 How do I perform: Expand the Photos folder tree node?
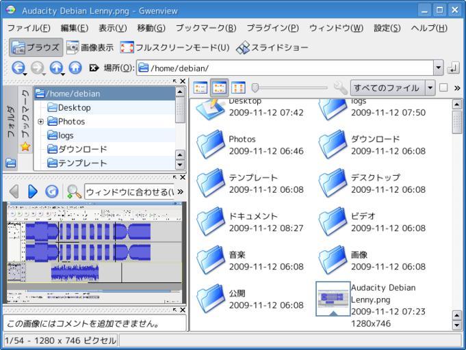click(x=41, y=122)
